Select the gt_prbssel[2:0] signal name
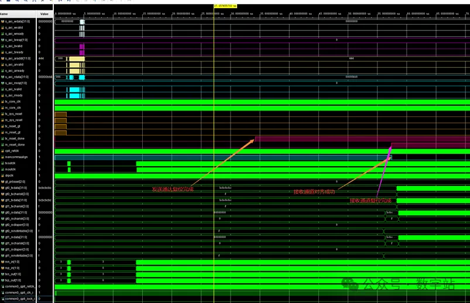Viewport: 470px width, 303px height. (16, 181)
